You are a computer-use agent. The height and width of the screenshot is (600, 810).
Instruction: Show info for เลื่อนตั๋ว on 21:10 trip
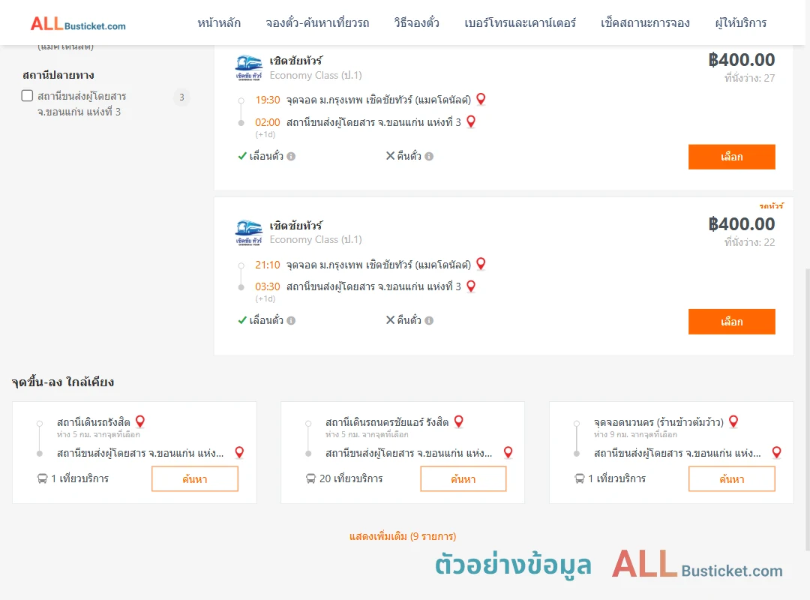tap(291, 320)
